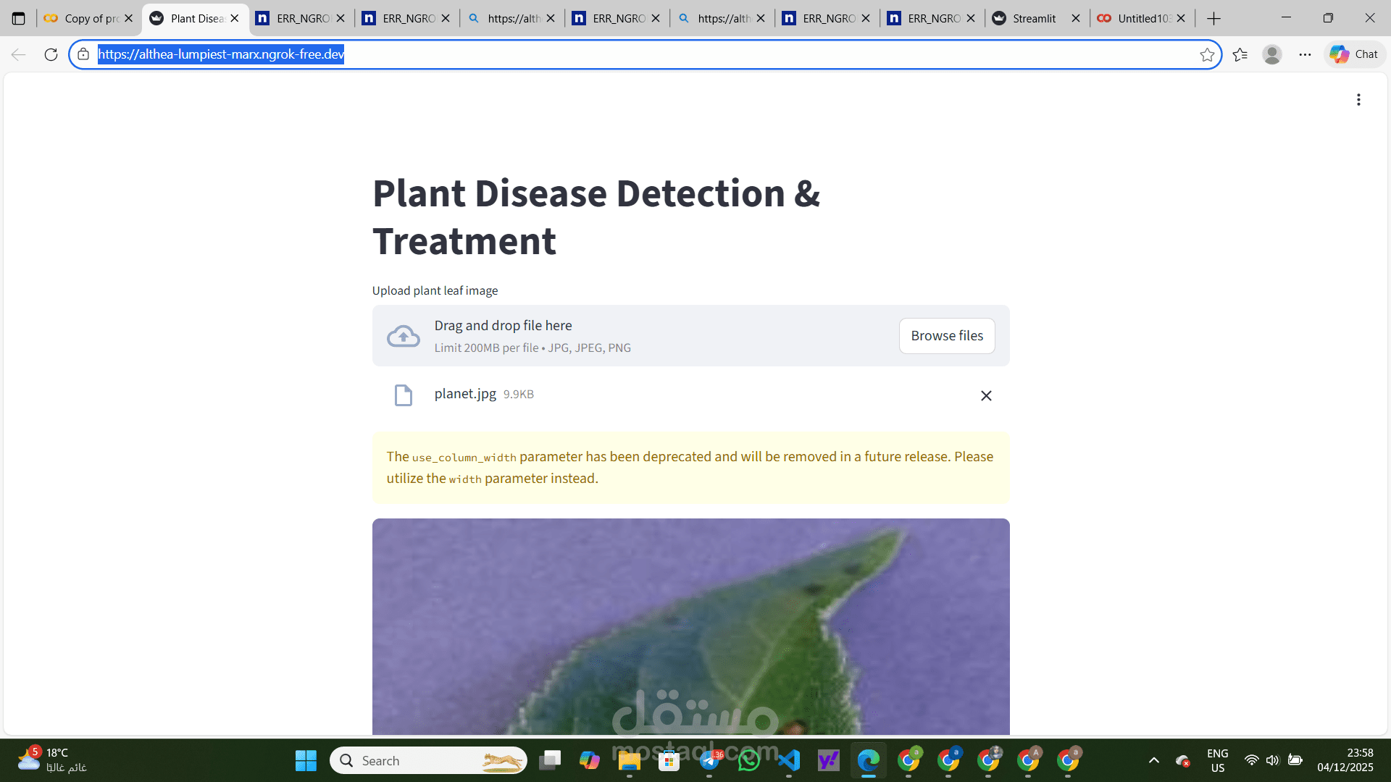Open a new browser tab
The width and height of the screenshot is (1391, 782).
1214,18
